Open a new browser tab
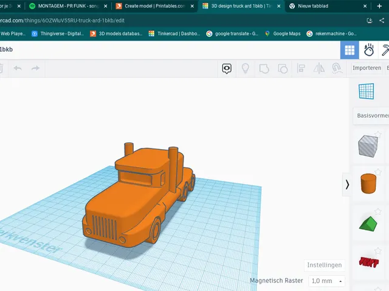 pyautogui.click(x=379, y=6)
